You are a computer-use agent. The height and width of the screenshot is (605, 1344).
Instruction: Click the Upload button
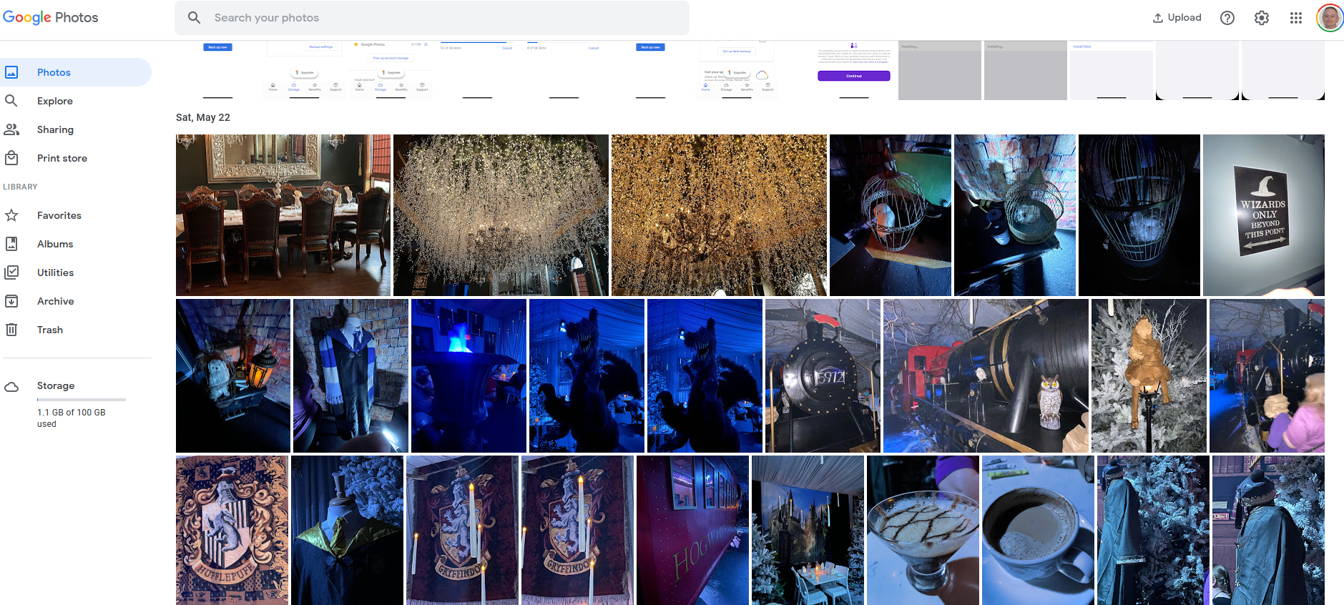[1177, 18]
